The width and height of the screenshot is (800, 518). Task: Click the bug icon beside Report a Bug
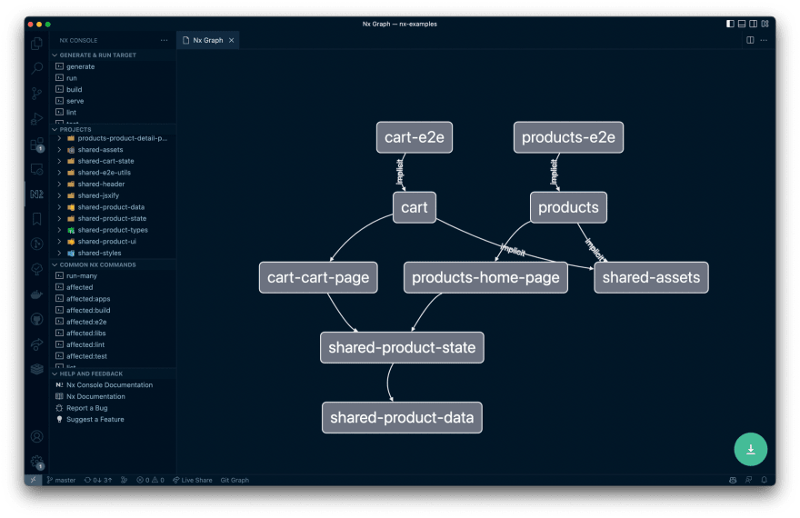coord(59,408)
